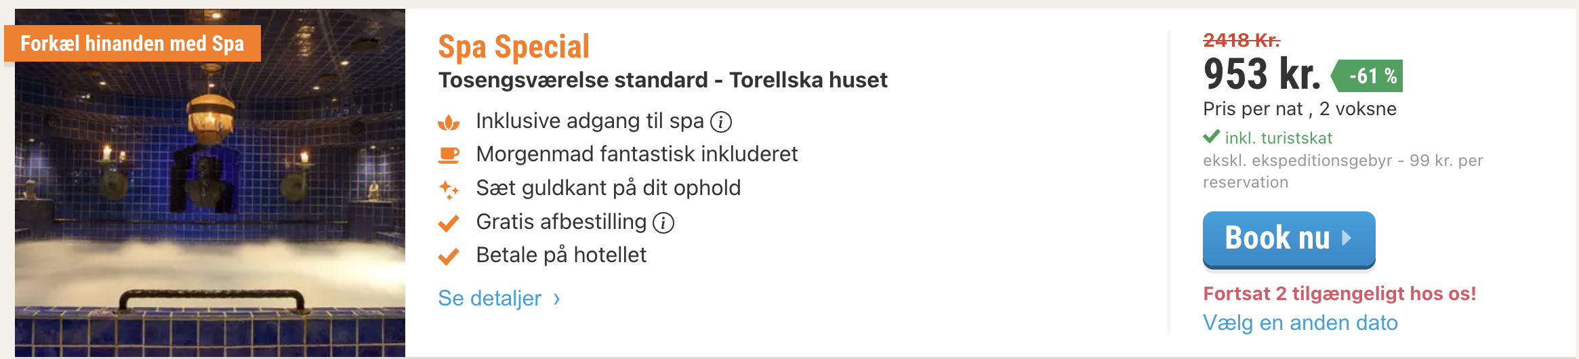Viewport: 1579px width, 359px height.
Task: Select the Spa Special heading
Action: (514, 47)
